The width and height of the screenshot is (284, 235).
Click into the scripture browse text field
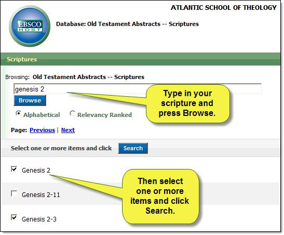pyautogui.click(x=138, y=89)
